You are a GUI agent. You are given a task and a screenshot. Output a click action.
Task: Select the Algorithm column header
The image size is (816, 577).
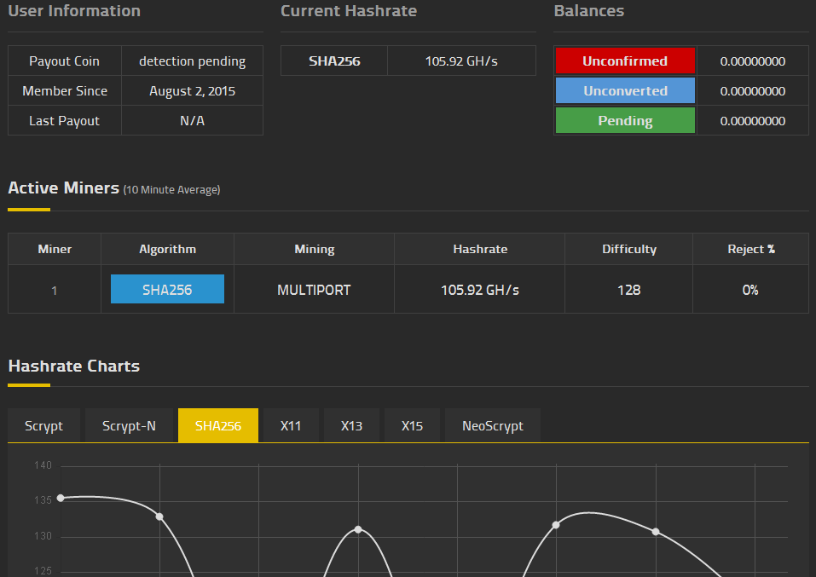tap(168, 249)
